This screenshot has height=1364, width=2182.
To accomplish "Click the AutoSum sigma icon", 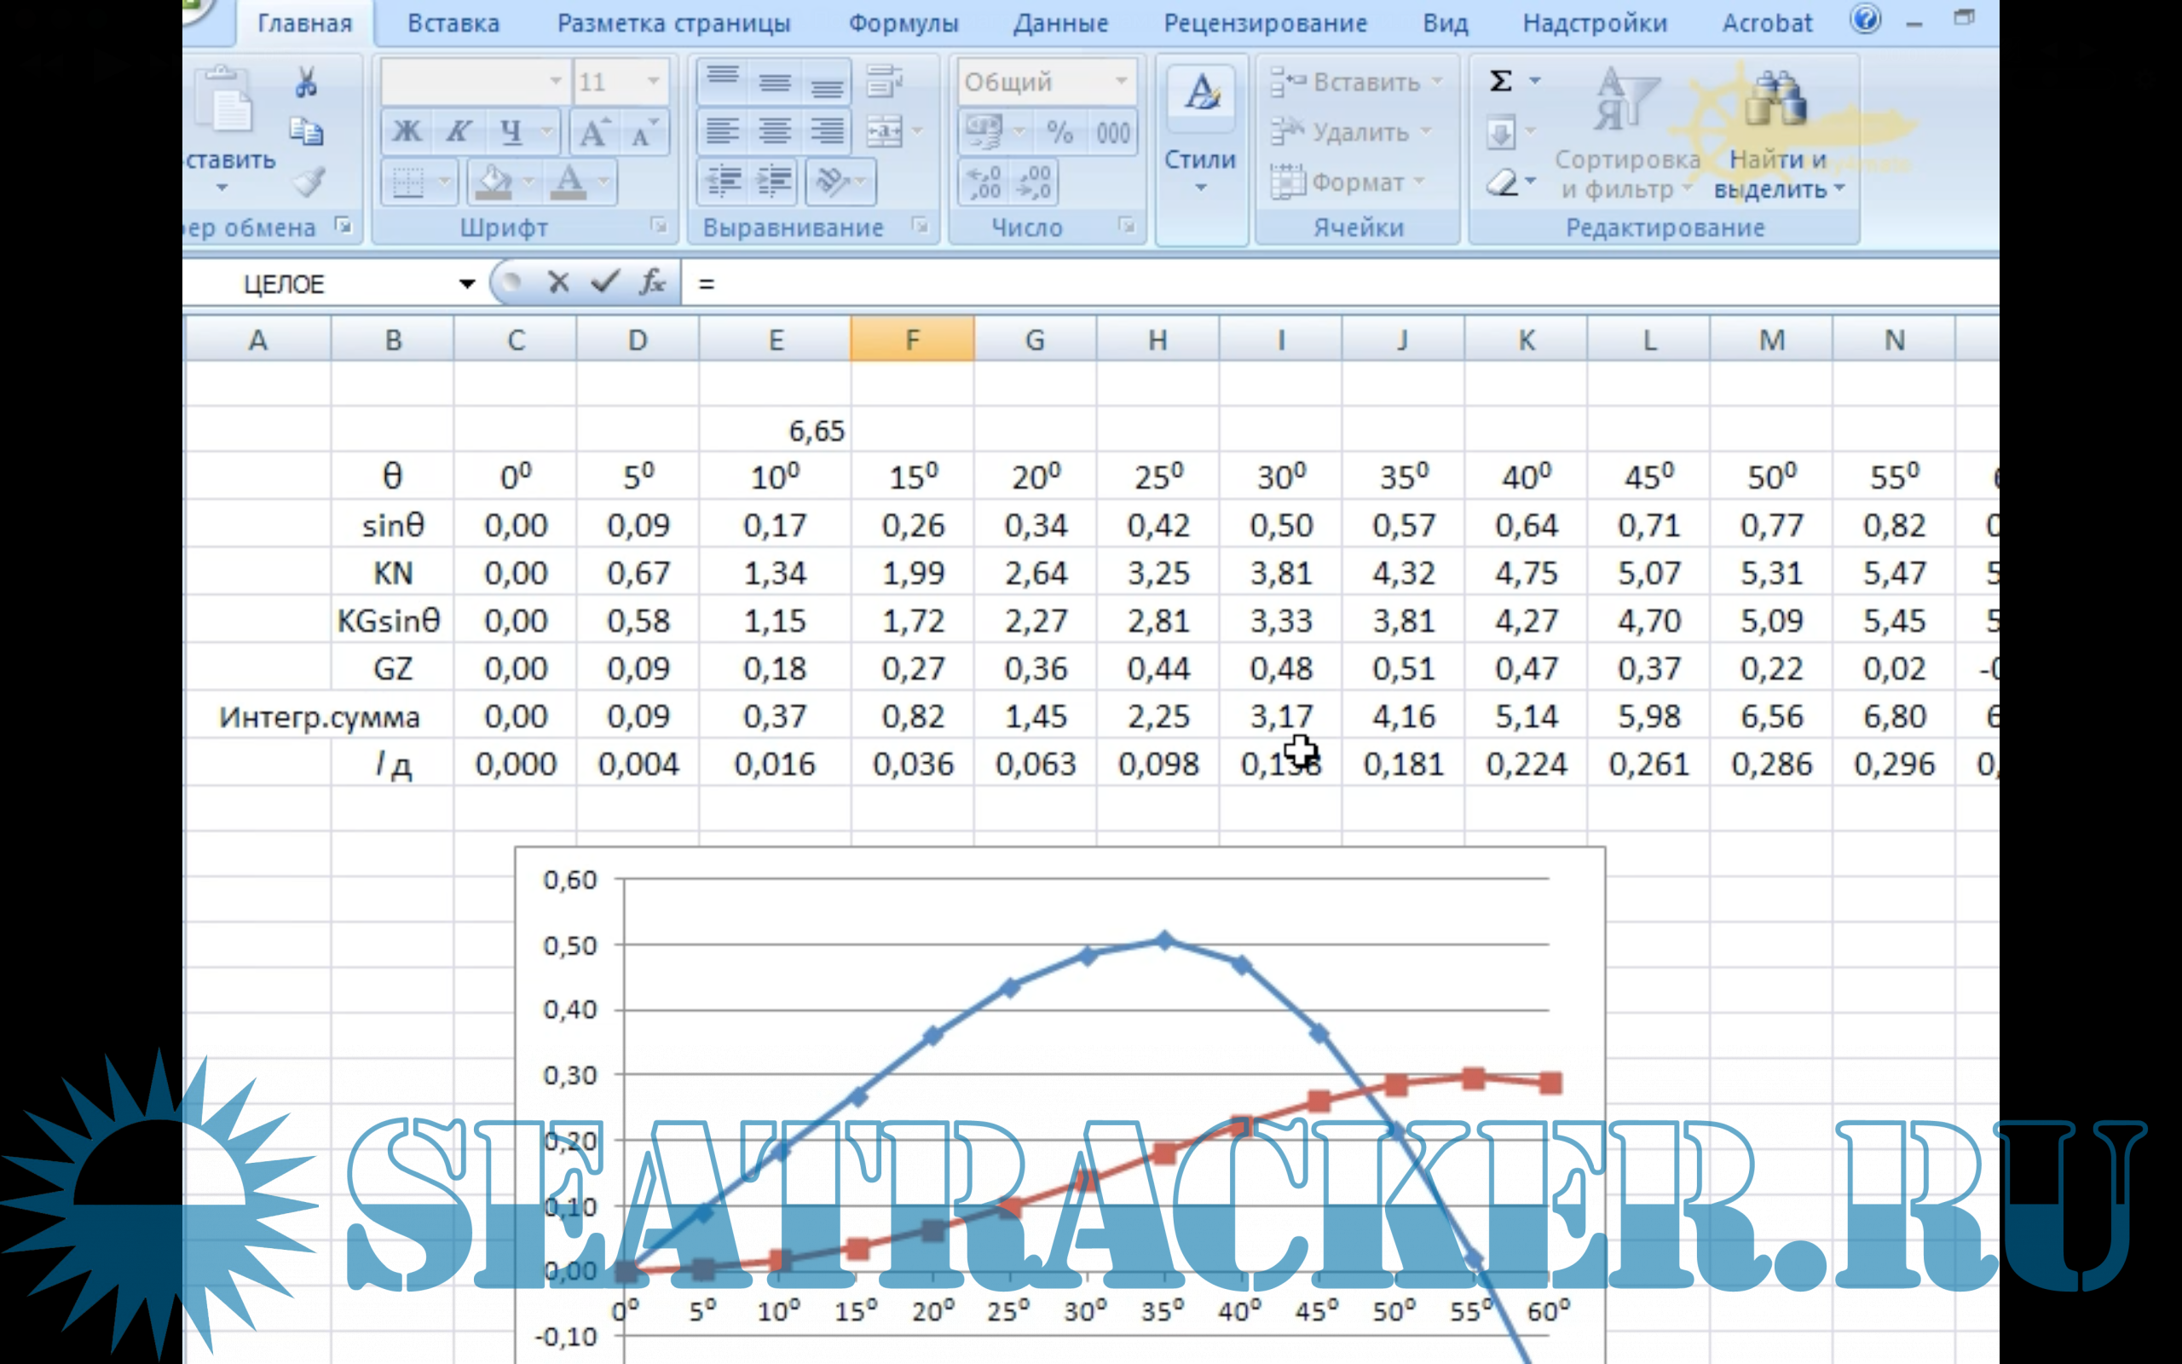I will click(1500, 81).
